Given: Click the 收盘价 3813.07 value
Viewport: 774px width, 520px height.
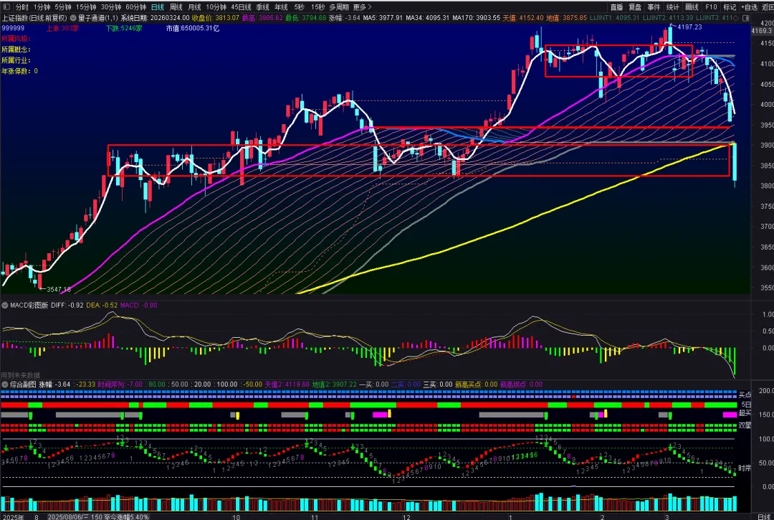Looking at the screenshot, I should click(x=215, y=18).
